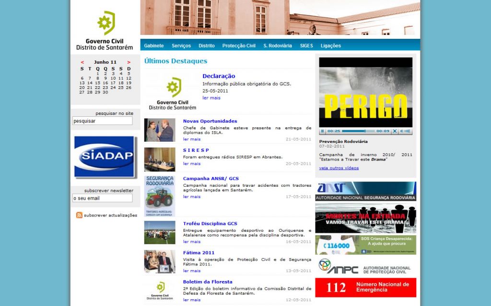This screenshot has height=306, width=491.
Task: Open the Campanha ANSR/GCS tractor thumbnail
Action: click(x=160, y=196)
